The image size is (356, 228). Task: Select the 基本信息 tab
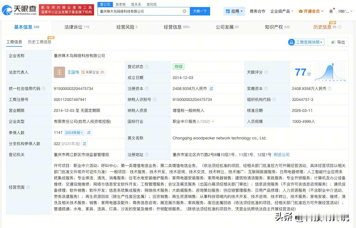coord(27,27)
